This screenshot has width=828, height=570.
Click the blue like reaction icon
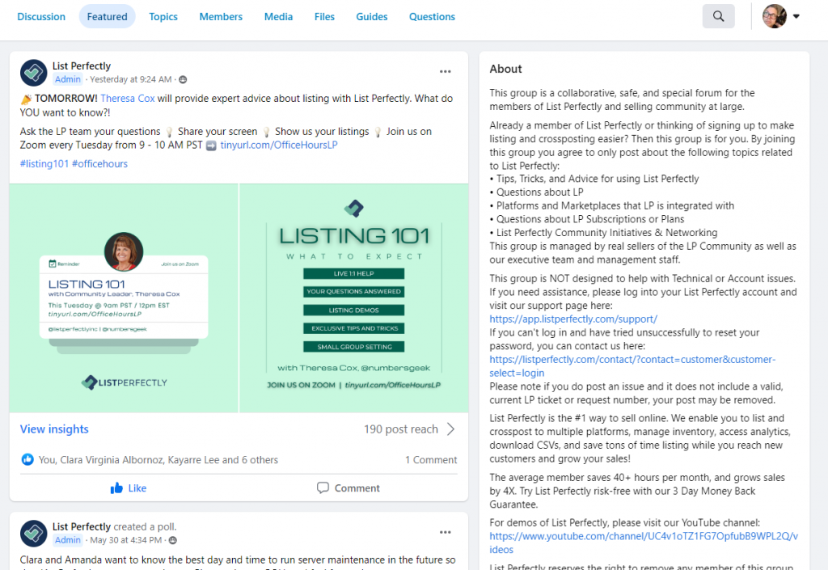(27, 460)
